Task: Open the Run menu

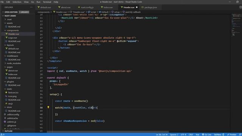Action: coord(39,2)
